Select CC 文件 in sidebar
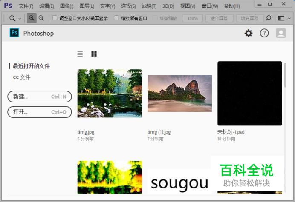Viewport: 295px width, 202px height. (21, 77)
